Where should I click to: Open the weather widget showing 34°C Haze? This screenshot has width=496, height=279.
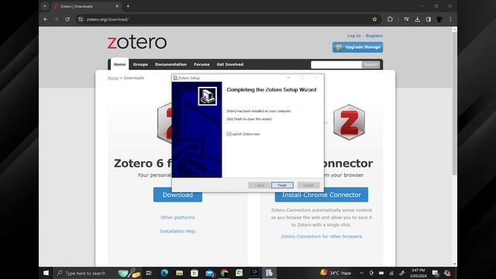pos(336,273)
